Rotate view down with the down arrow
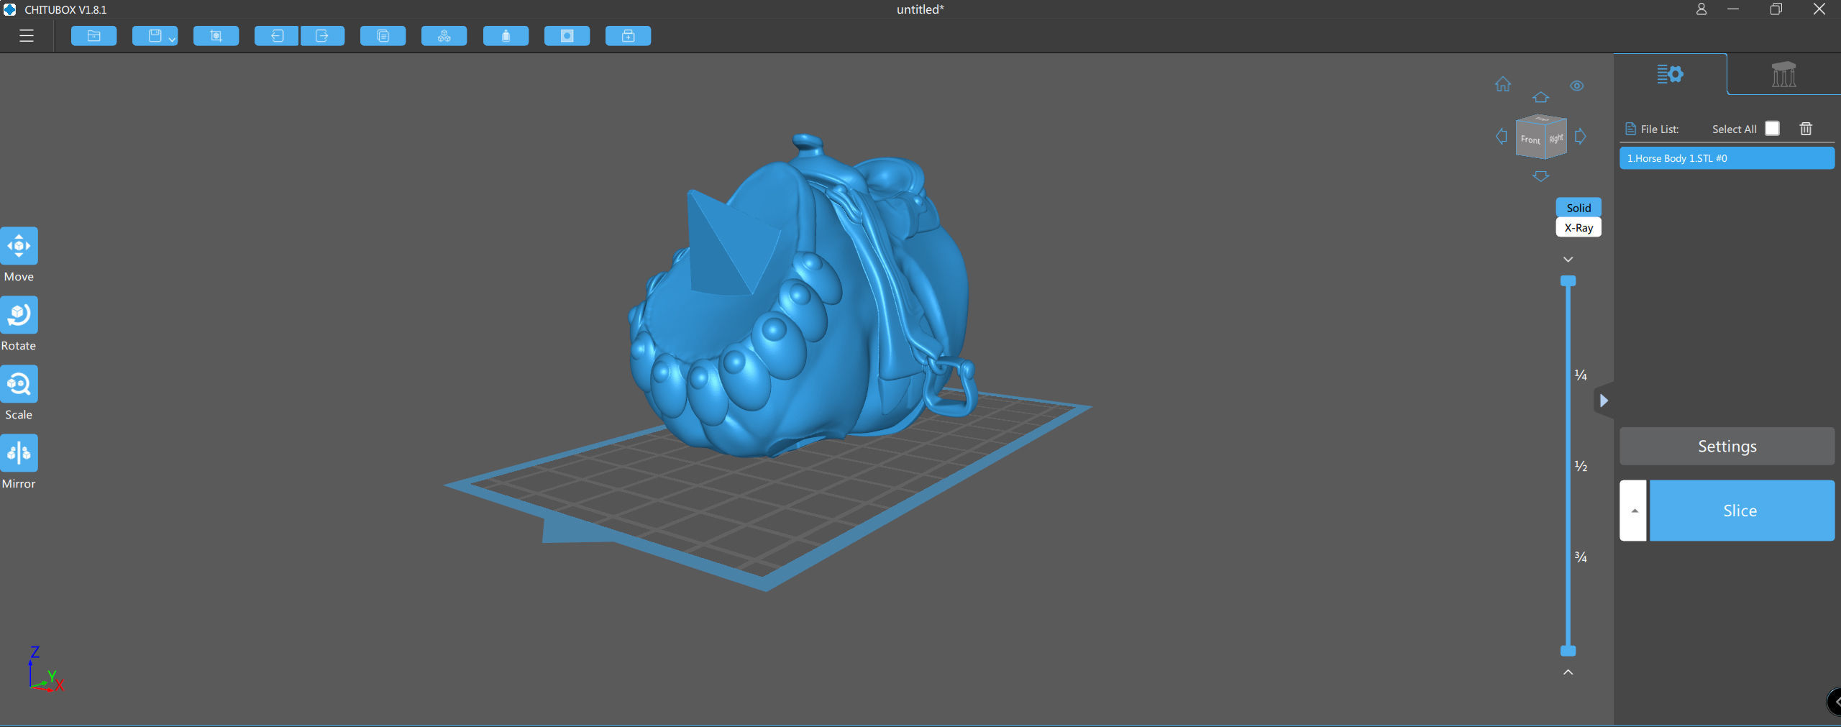 coord(1540,176)
